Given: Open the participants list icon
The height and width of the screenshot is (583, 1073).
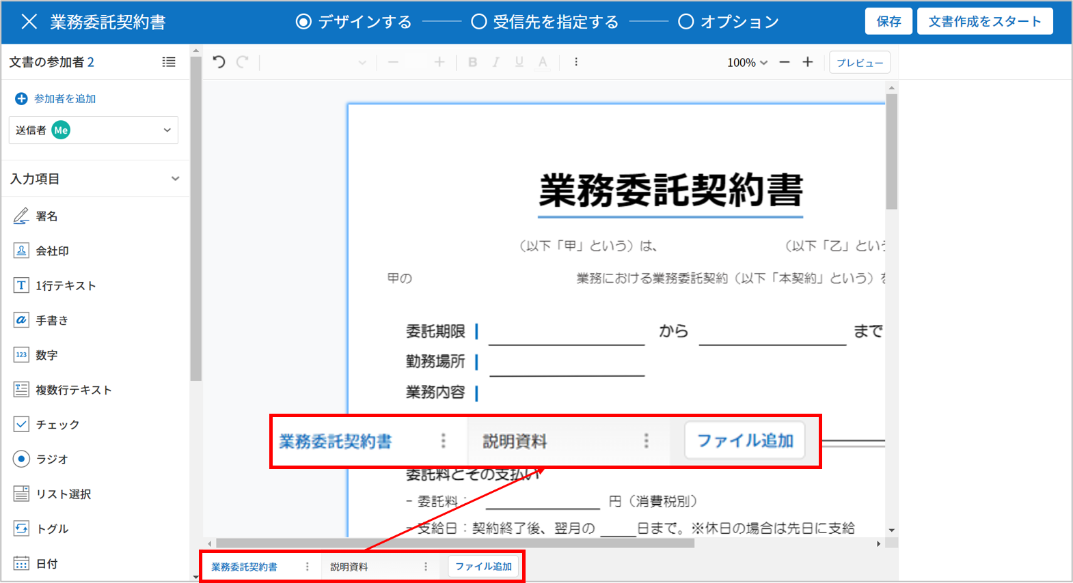Looking at the screenshot, I should coord(169,62).
